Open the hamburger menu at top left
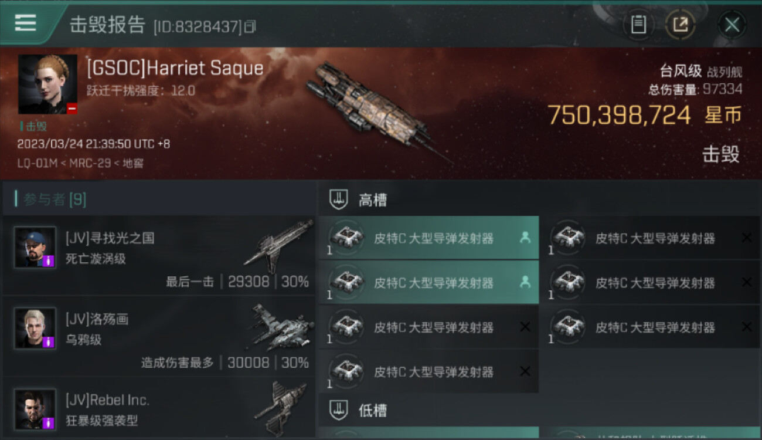This screenshot has width=762, height=440. coord(26,23)
